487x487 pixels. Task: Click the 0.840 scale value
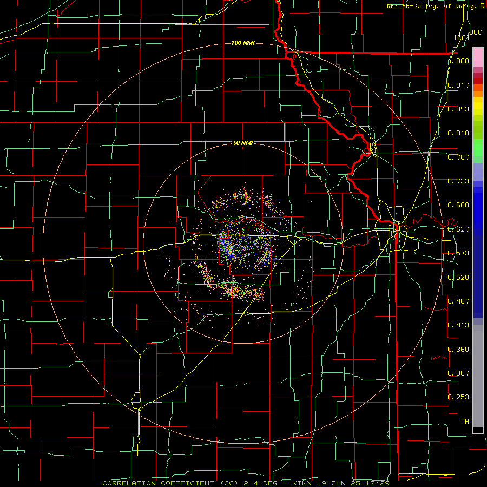point(458,133)
